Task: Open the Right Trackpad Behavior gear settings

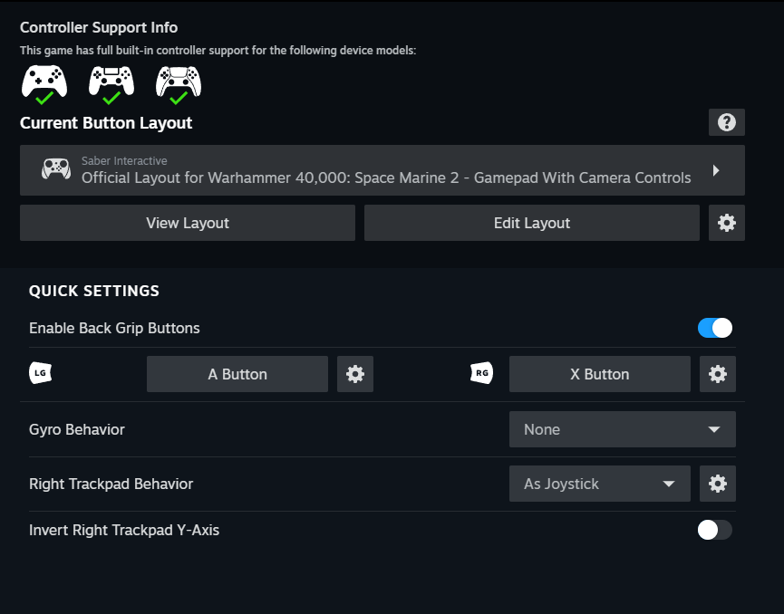Action: tap(718, 484)
